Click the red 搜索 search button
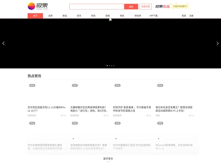The image size is (221, 166). tap(131, 7)
